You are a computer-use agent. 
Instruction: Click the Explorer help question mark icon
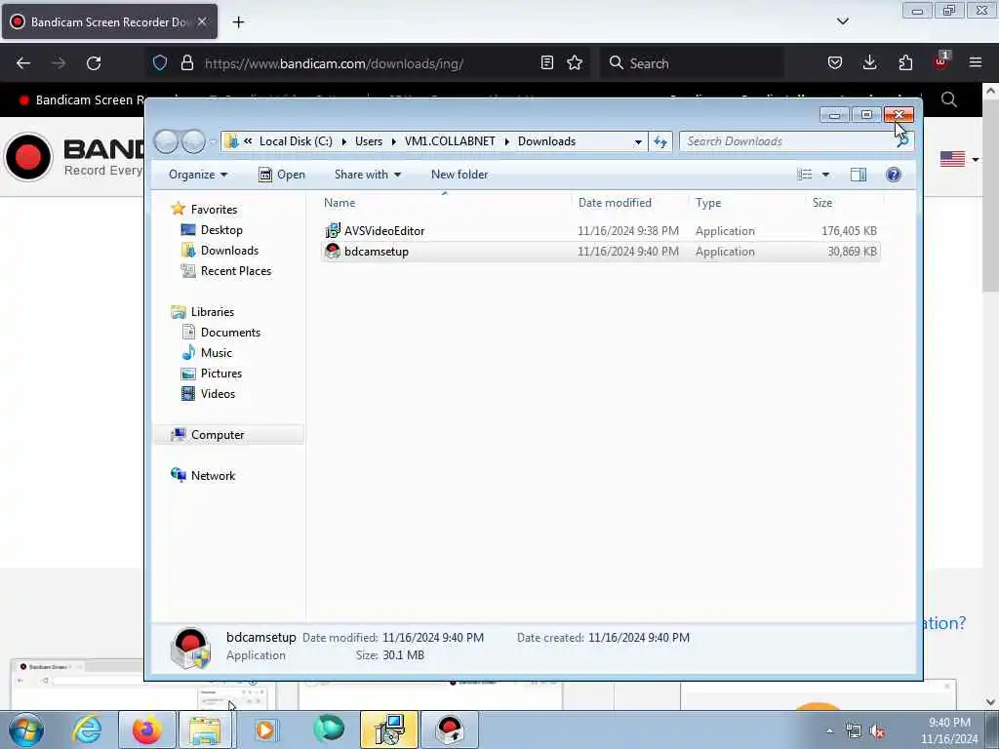point(894,175)
